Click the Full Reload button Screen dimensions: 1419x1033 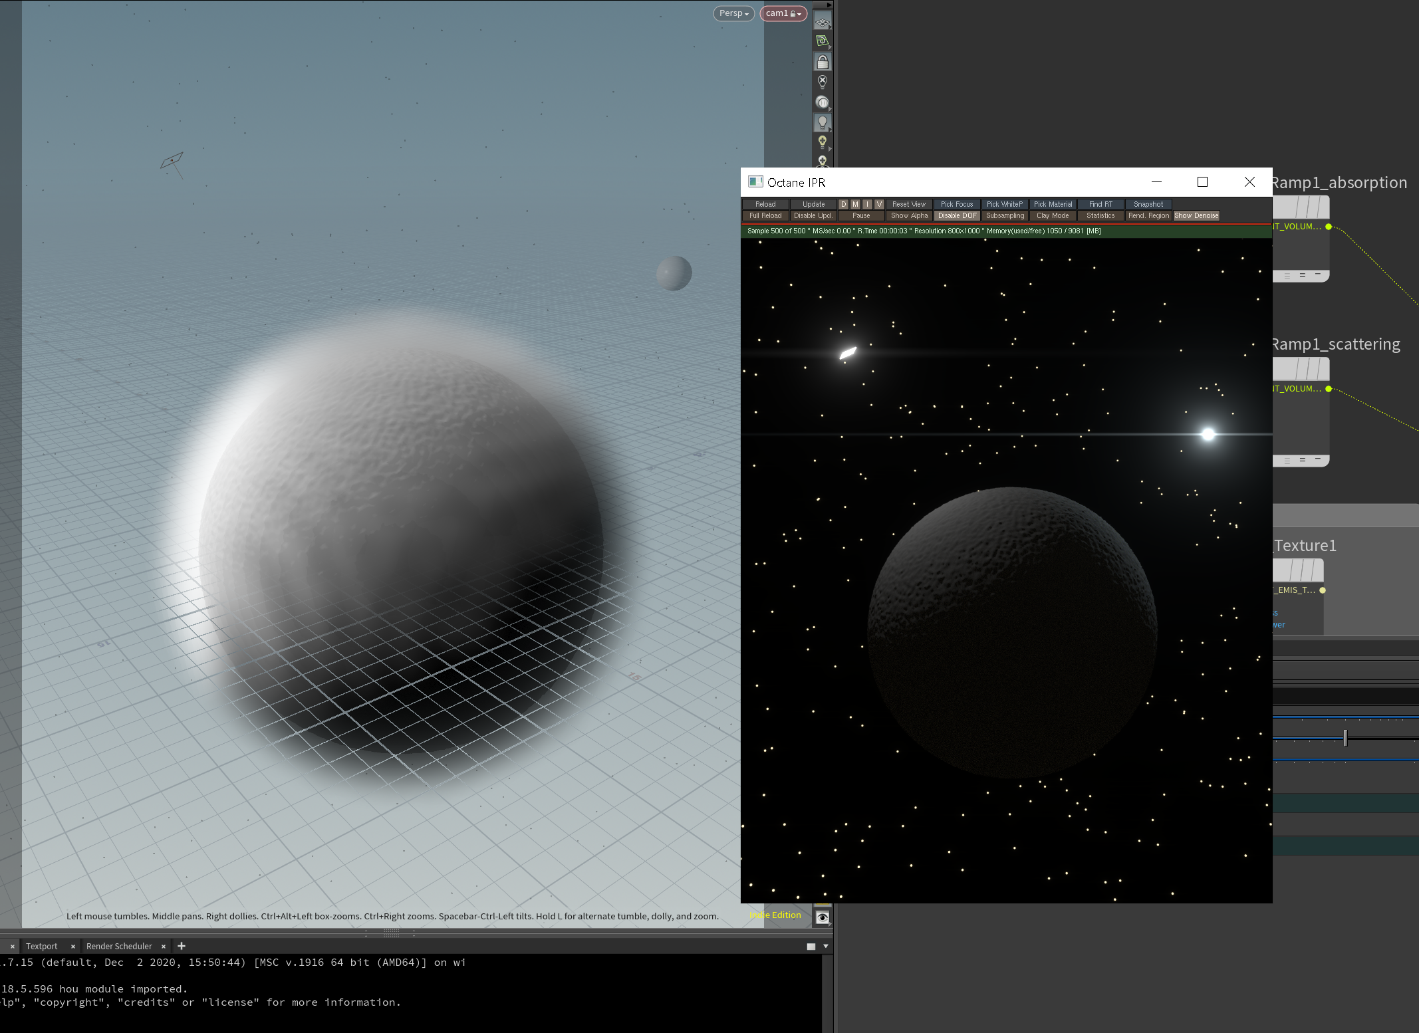765,215
